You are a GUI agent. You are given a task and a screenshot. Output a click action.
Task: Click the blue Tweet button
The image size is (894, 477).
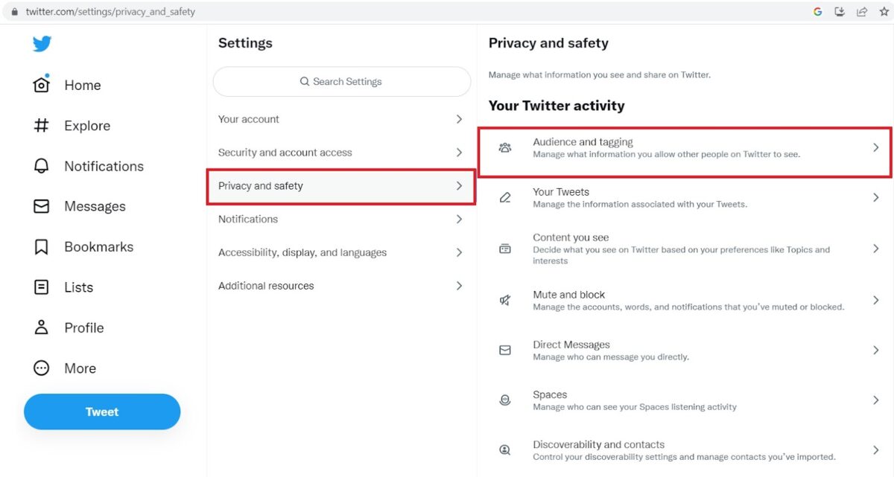[x=102, y=412]
